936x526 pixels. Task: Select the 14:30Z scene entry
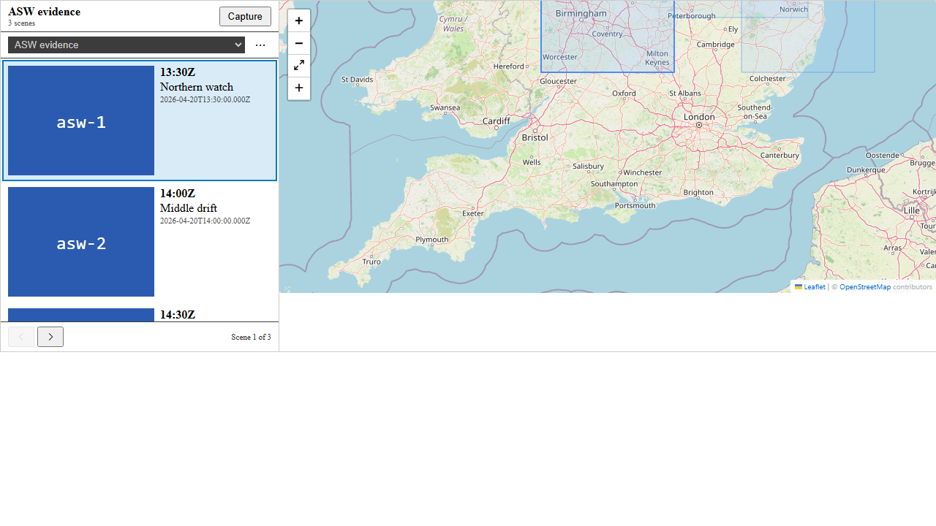coord(178,315)
